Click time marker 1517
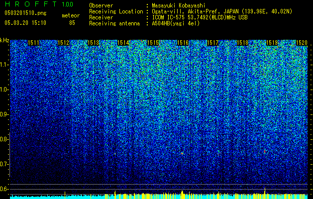This screenshot has height=199, width=313. [x=212, y=43]
